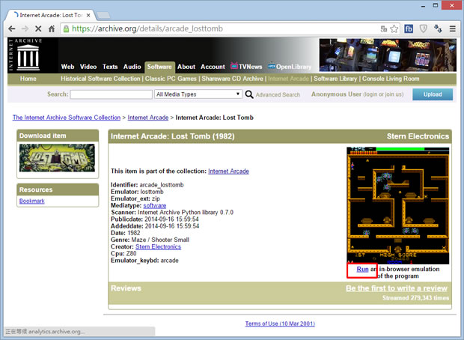Click the Upload button
This screenshot has width=464, height=340.
433,94
